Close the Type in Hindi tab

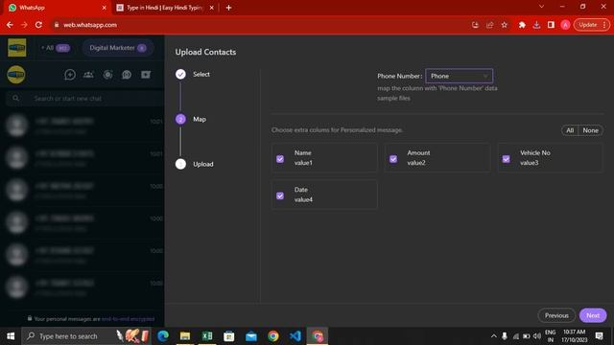(211, 8)
